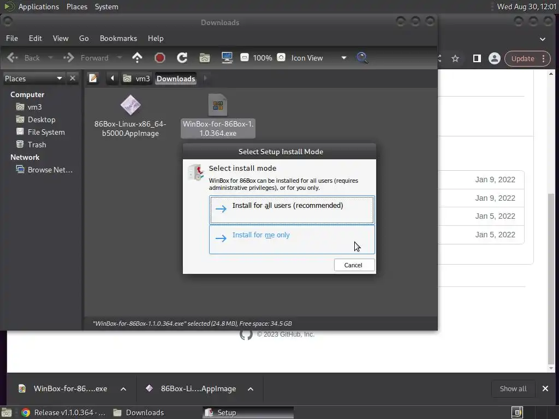Open the Places menu in top panel
The width and height of the screenshot is (559, 419).
pyautogui.click(x=76, y=7)
